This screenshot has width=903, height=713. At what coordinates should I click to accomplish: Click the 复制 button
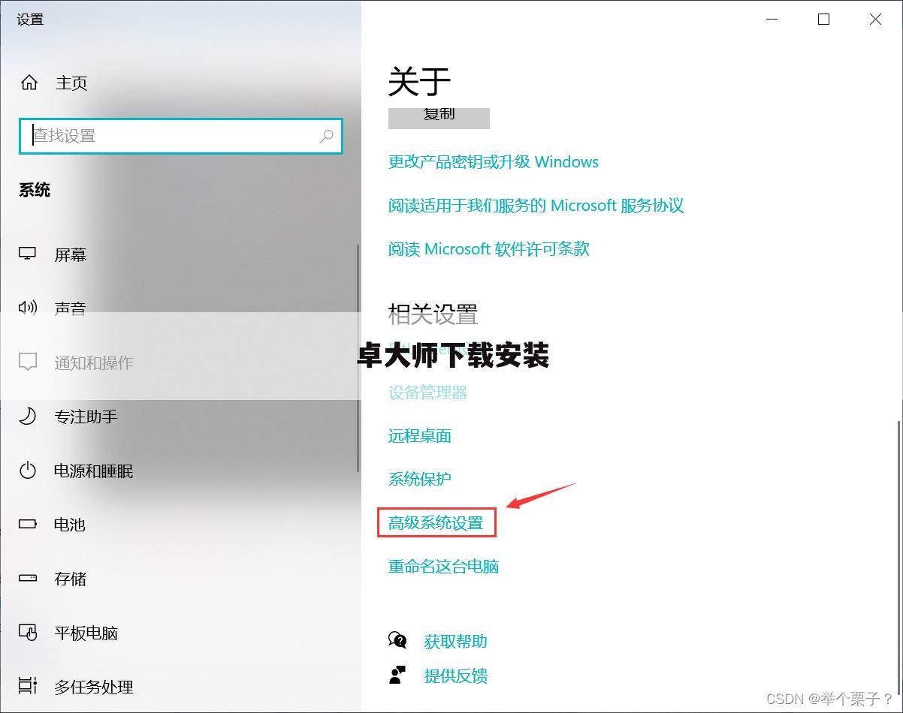pos(439,117)
